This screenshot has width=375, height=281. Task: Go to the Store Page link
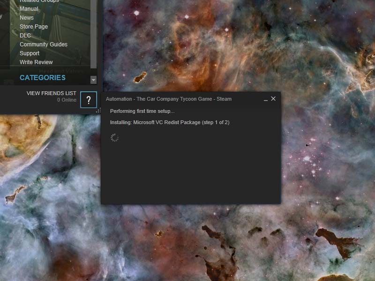[34, 27]
